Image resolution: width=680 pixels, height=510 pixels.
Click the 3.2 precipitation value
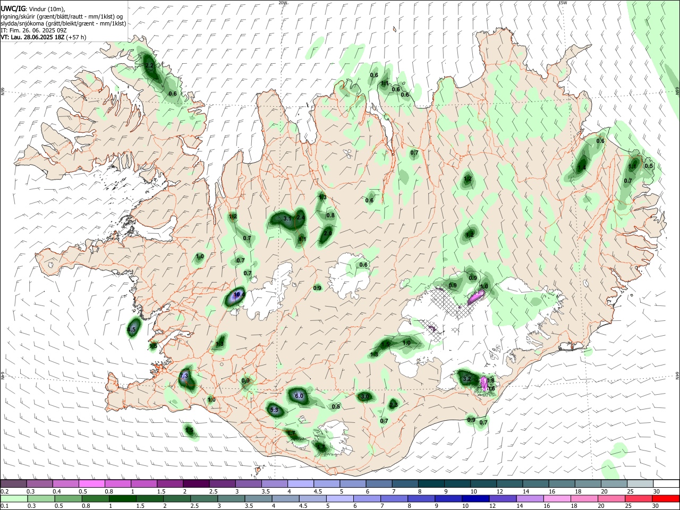click(467, 379)
